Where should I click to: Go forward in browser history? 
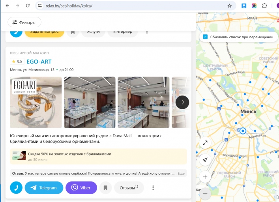click(x=17, y=6)
